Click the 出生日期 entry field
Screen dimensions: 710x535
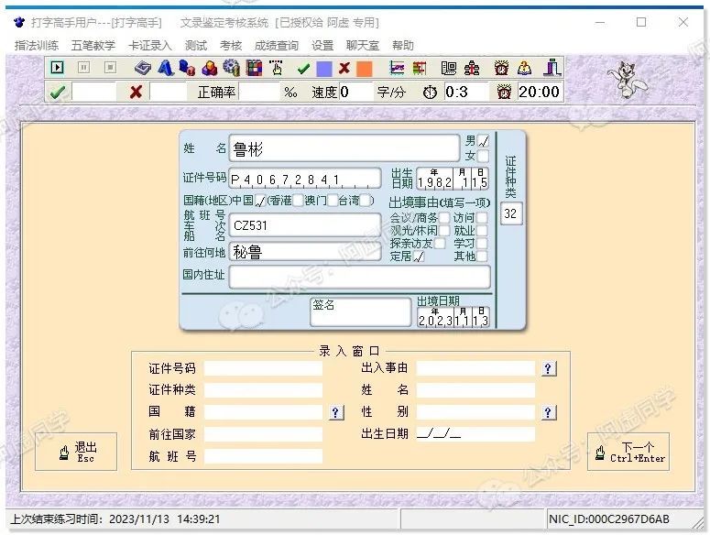[475, 434]
